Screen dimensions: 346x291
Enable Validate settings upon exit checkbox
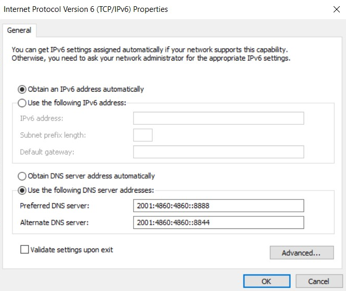coord(24,250)
